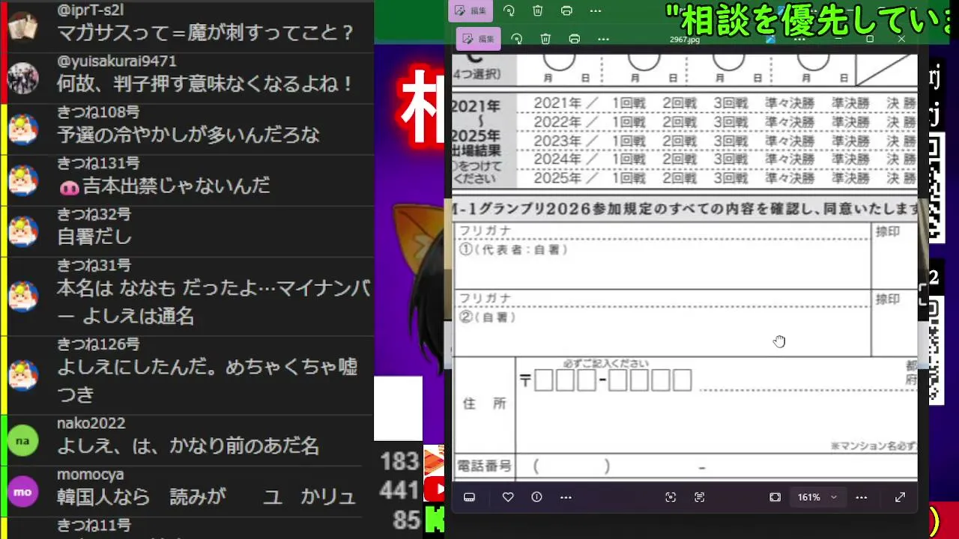The width and height of the screenshot is (959, 539).
Task: Click the username きつね31号
Action: [94, 265]
